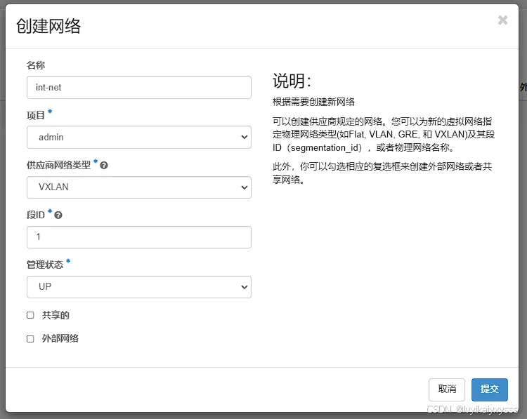
Task: Check the 外部网络 checkbox
Action: coord(30,339)
